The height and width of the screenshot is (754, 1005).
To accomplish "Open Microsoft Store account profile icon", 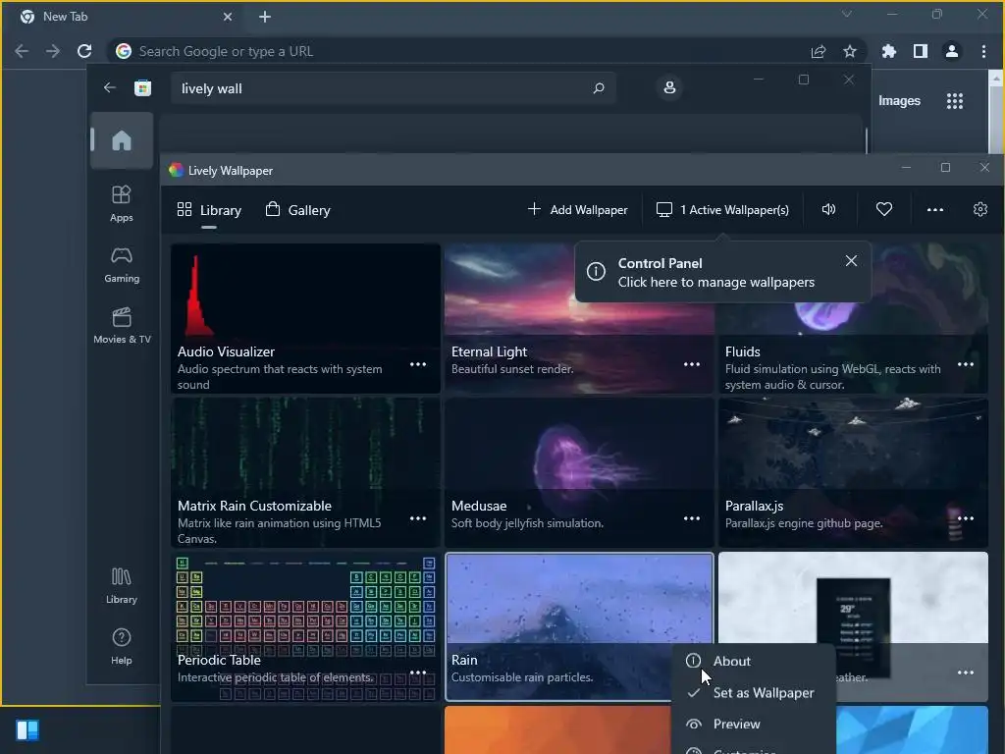I will [x=669, y=87].
